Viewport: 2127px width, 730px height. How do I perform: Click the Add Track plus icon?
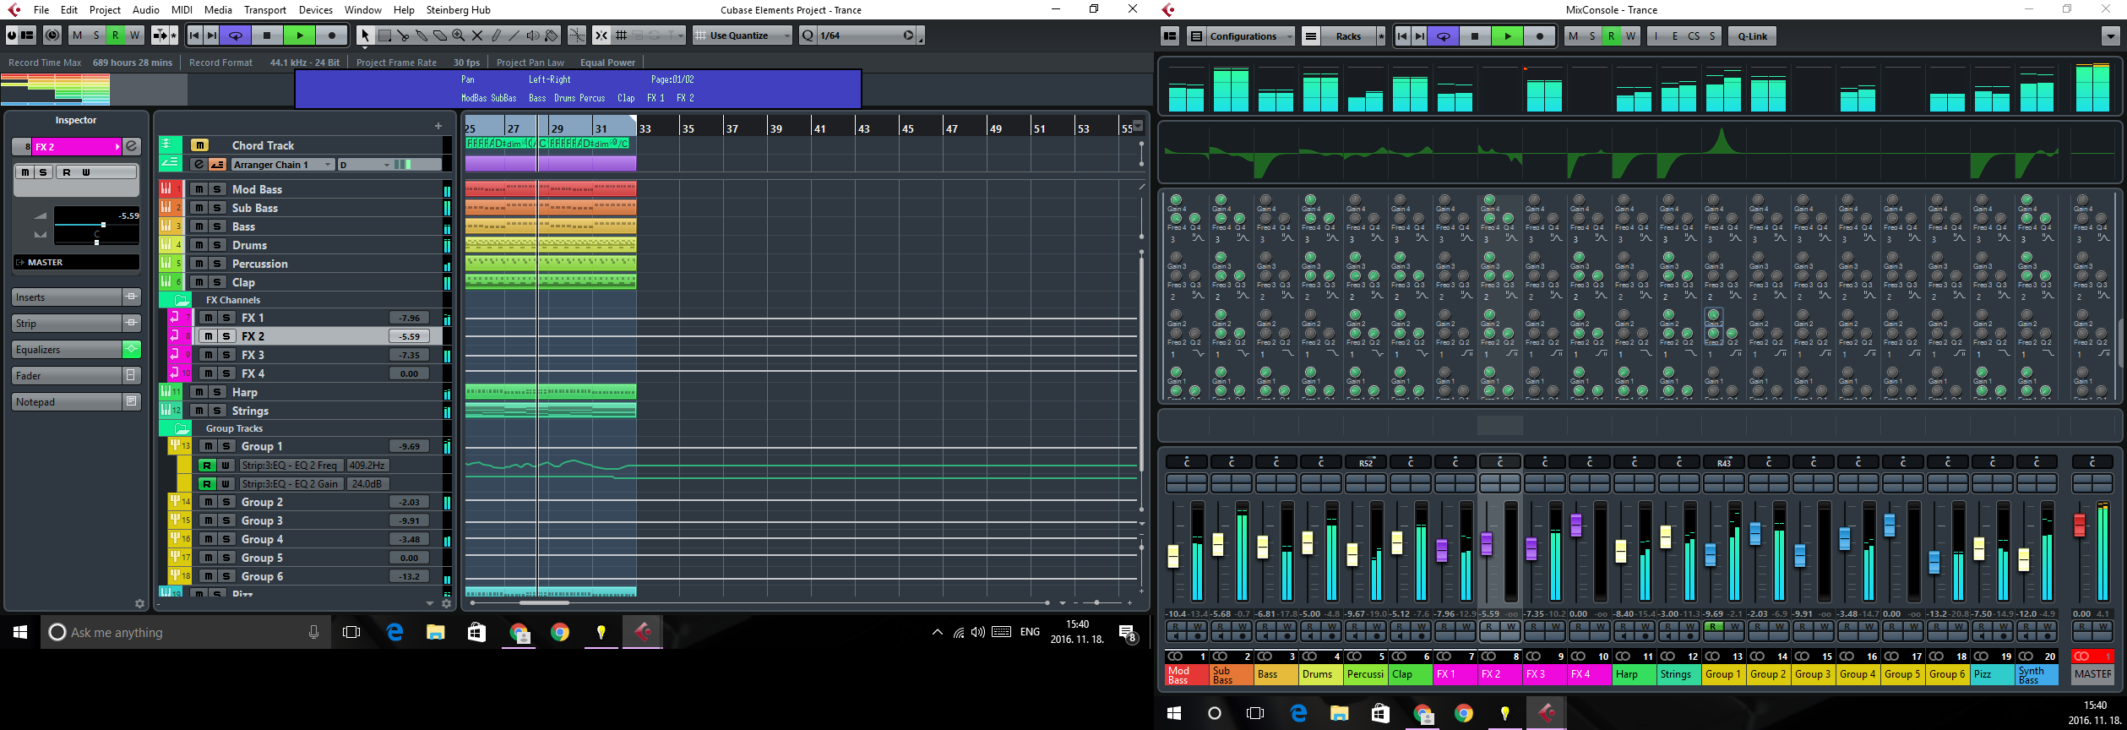[x=438, y=126]
